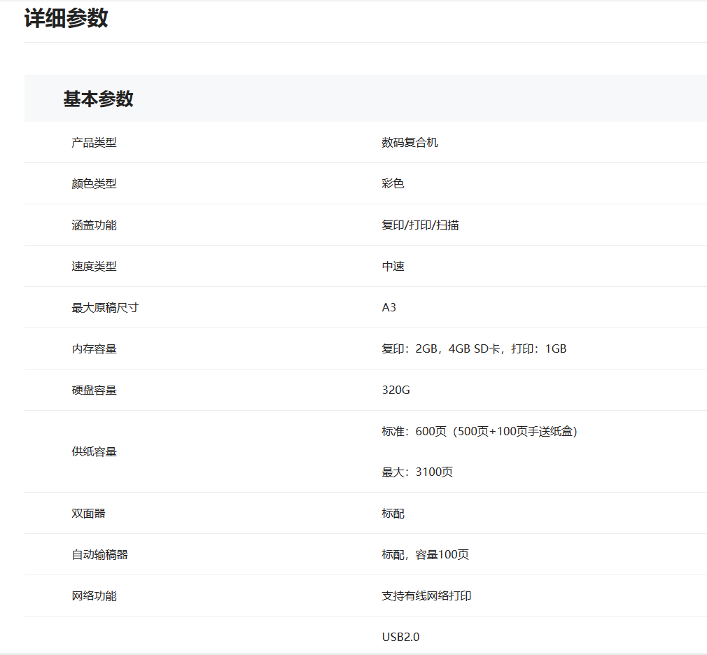This screenshot has height=655, width=707.
Task: Select the 标准:600页 paper capacity text
Action: (479, 432)
